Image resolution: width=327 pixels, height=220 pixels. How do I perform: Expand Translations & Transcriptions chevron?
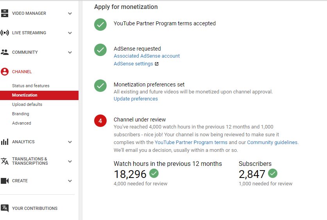coord(70,161)
